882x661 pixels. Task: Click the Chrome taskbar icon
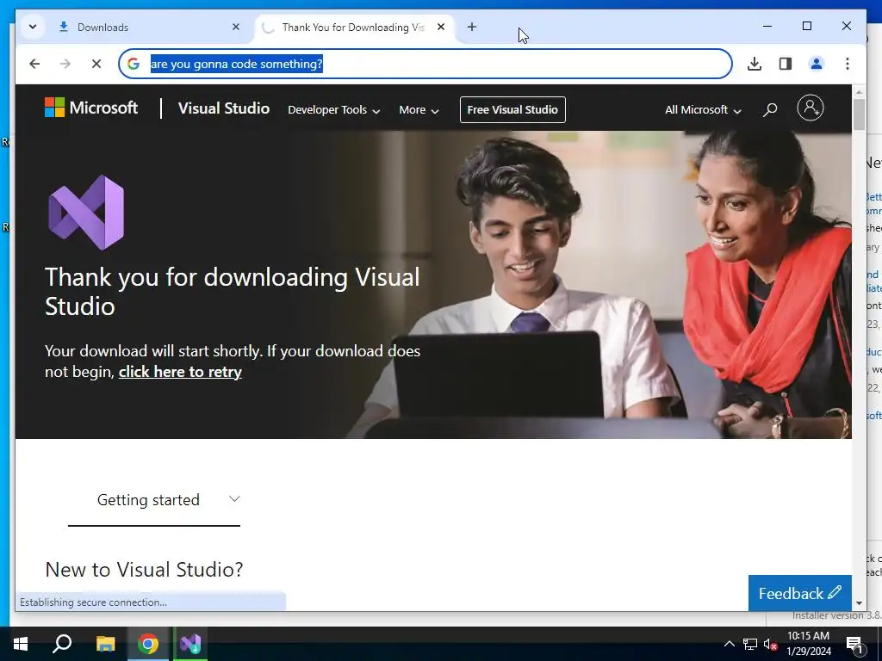point(148,644)
